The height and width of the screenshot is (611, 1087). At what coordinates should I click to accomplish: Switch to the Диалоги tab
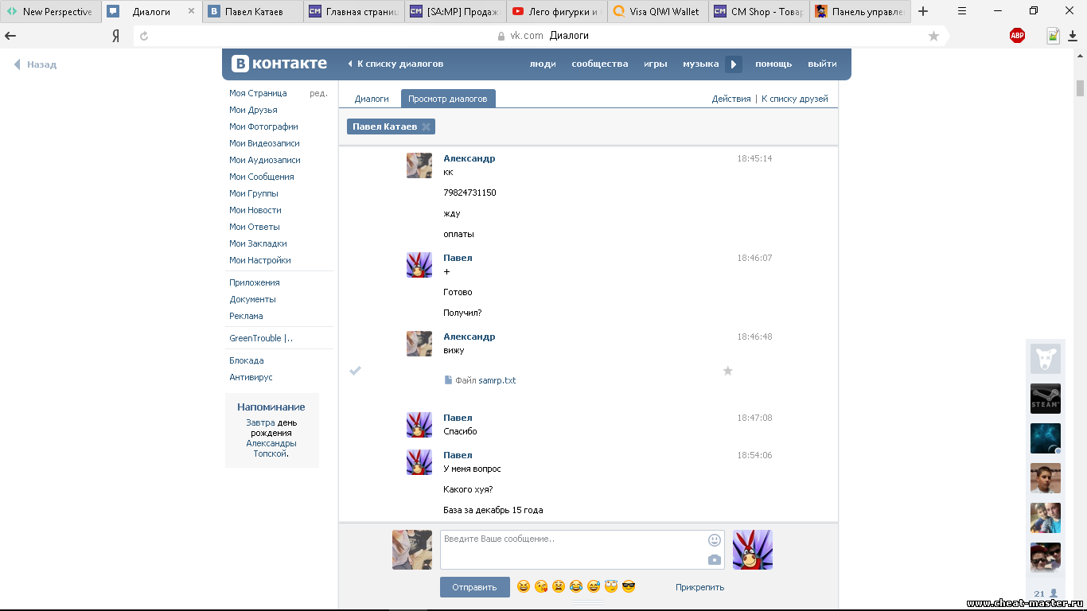click(x=372, y=99)
